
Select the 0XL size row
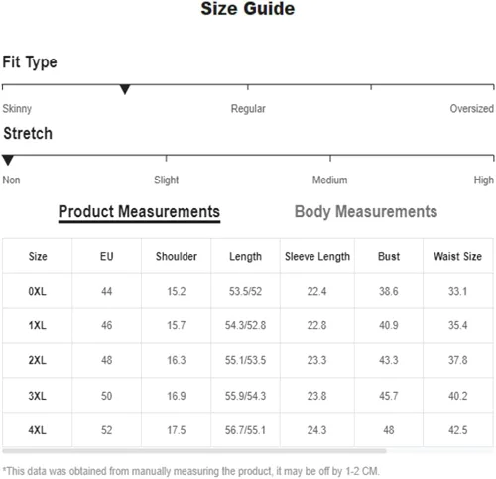tap(248, 291)
